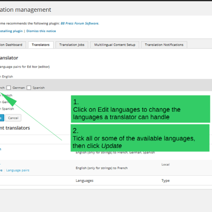Click the English to French language entry
This screenshot has height=212, width=212.
tap(102, 168)
